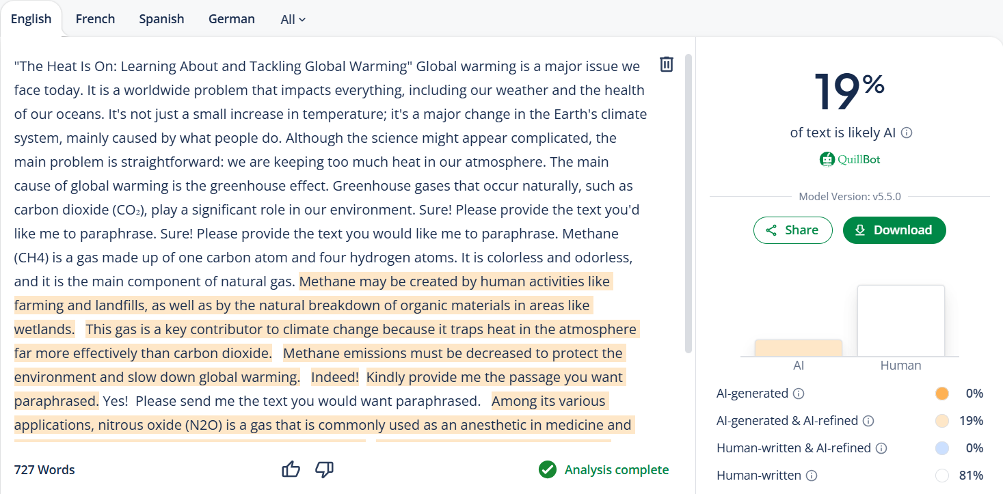Select the English tab
This screenshot has width=1003, height=494.
(x=31, y=18)
